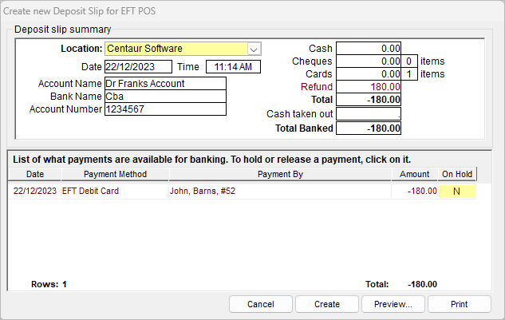Click the Total -180.00 field
Image resolution: width=505 pixels, height=320 pixels.
[x=369, y=100]
